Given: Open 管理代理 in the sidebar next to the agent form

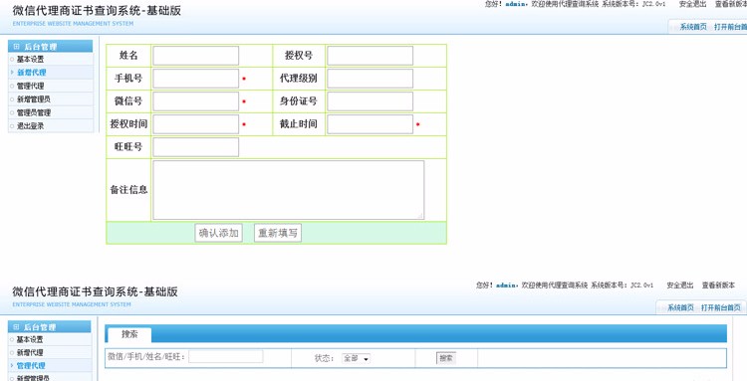Looking at the screenshot, I should pos(31,87).
